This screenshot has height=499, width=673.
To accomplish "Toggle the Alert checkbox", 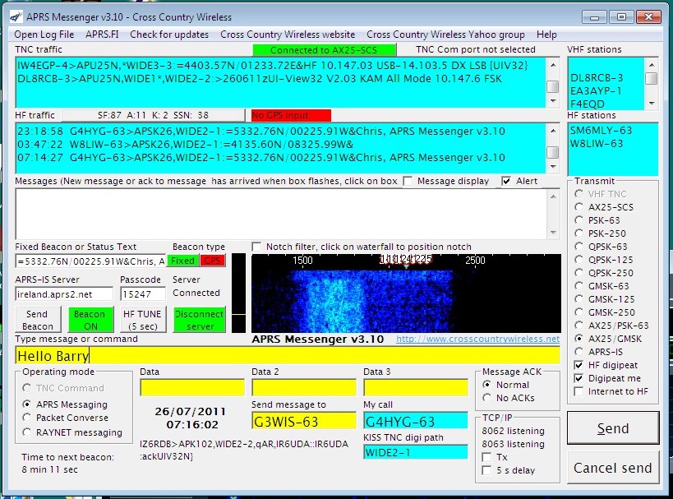I will pos(506,181).
